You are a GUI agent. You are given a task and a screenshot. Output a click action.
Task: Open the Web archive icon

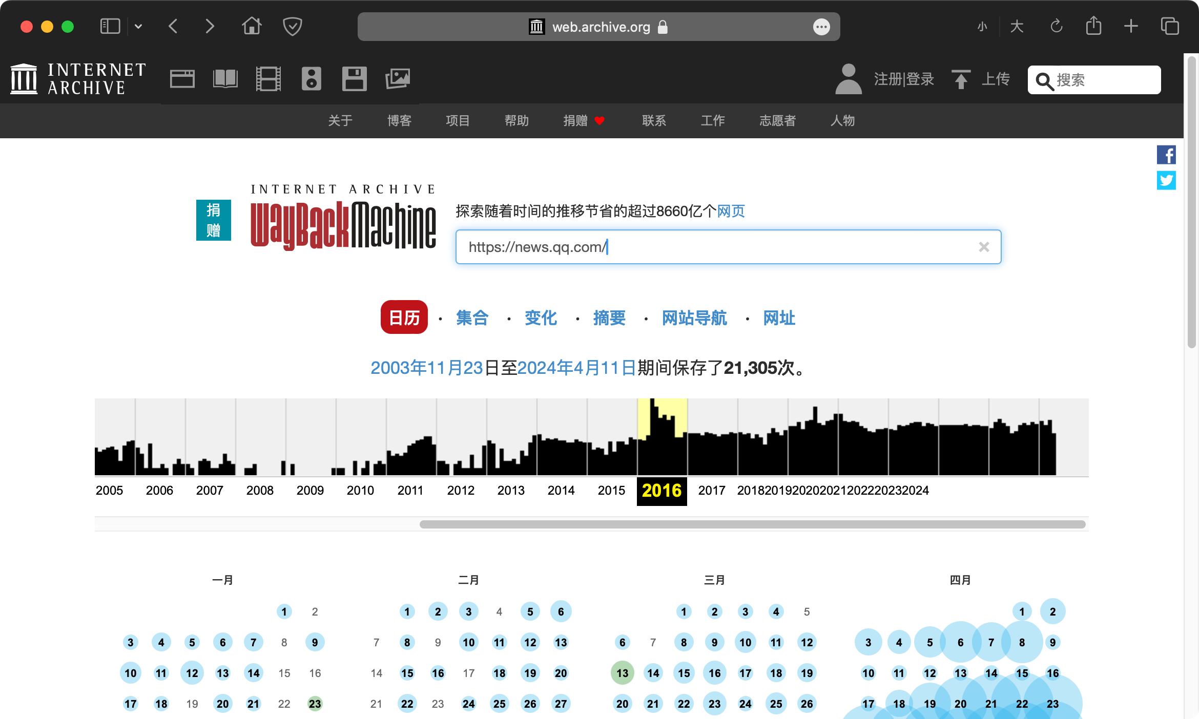182,79
